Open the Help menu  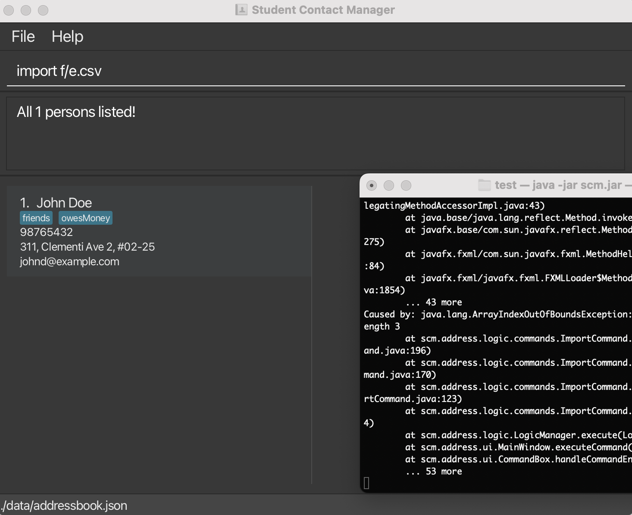(x=67, y=37)
